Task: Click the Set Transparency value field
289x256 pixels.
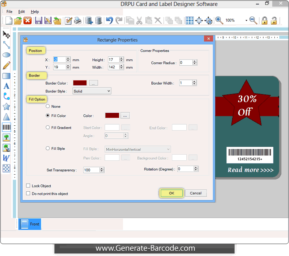Action: coord(92,170)
